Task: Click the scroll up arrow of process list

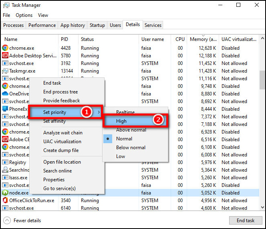Action: pyautogui.click(x=262, y=38)
